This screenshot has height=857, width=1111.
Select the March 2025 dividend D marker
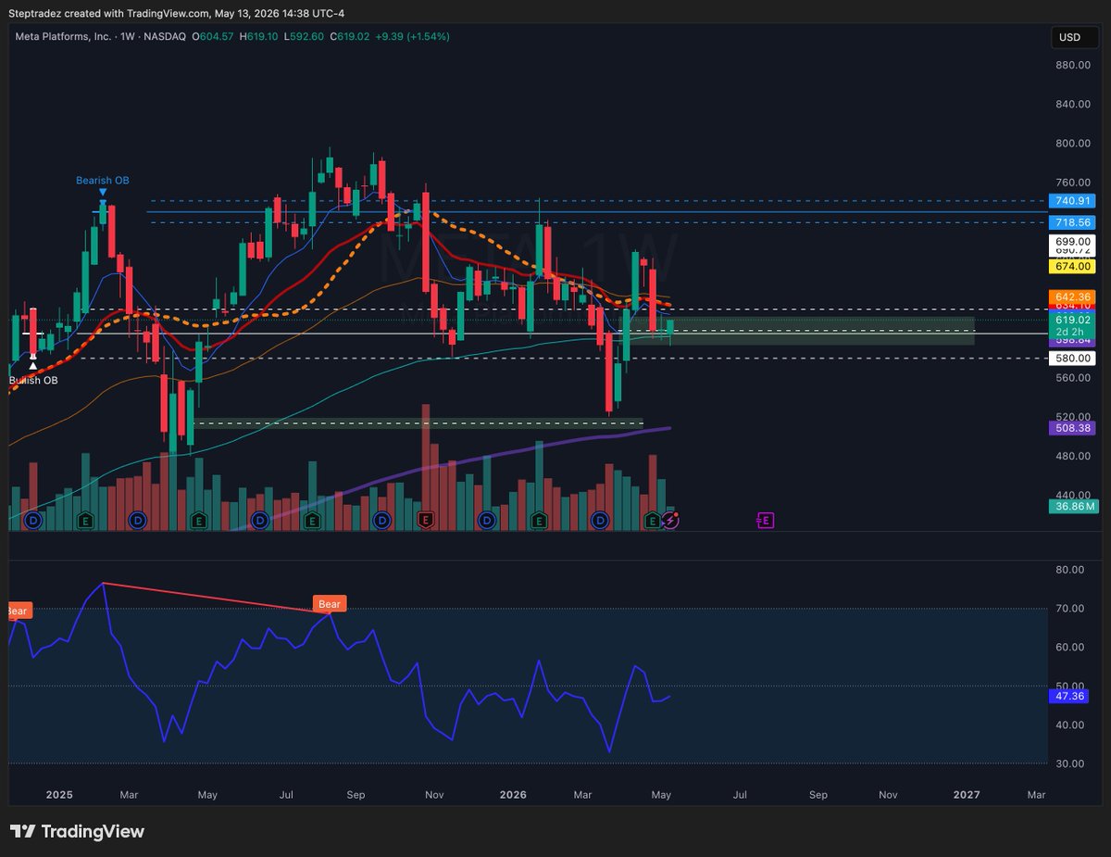tap(137, 521)
